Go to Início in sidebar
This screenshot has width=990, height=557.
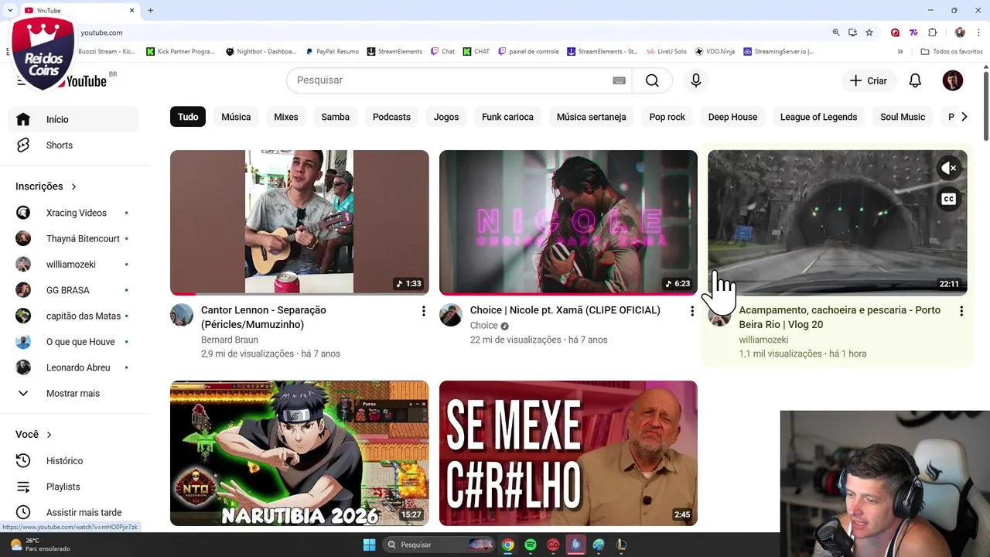point(73,119)
